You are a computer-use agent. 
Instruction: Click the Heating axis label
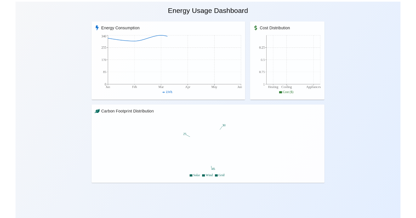click(x=273, y=87)
